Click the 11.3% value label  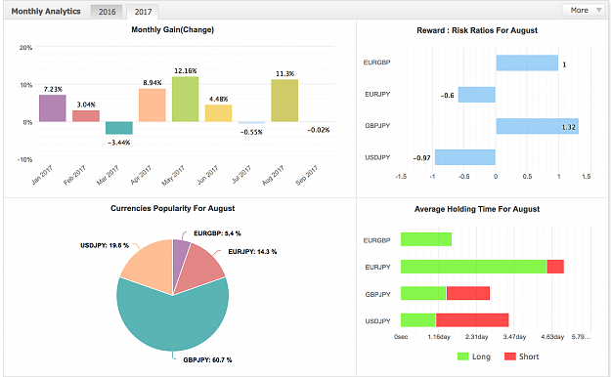coord(284,74)
